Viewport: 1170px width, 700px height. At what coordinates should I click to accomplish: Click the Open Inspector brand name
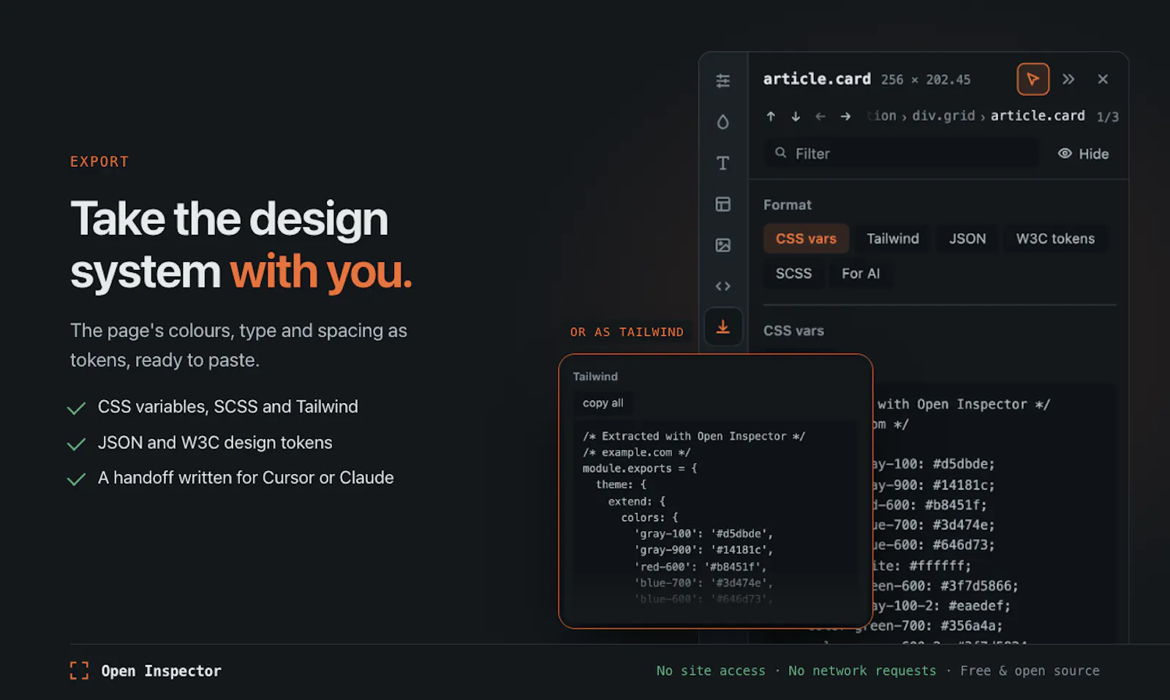[x=161, y=671]
